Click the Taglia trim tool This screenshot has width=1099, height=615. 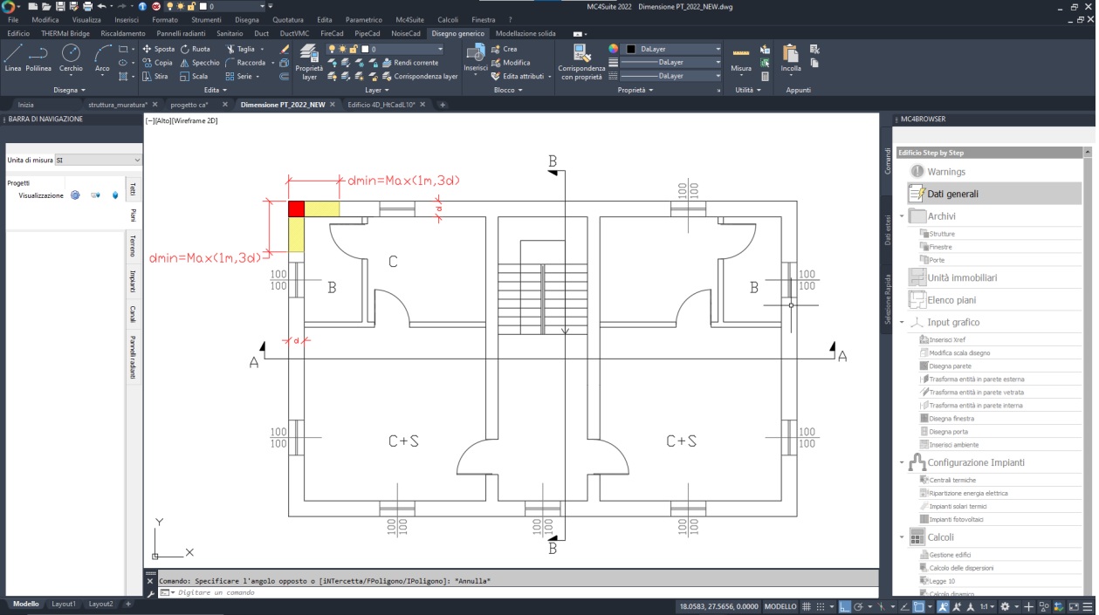(x=240, y=50)
